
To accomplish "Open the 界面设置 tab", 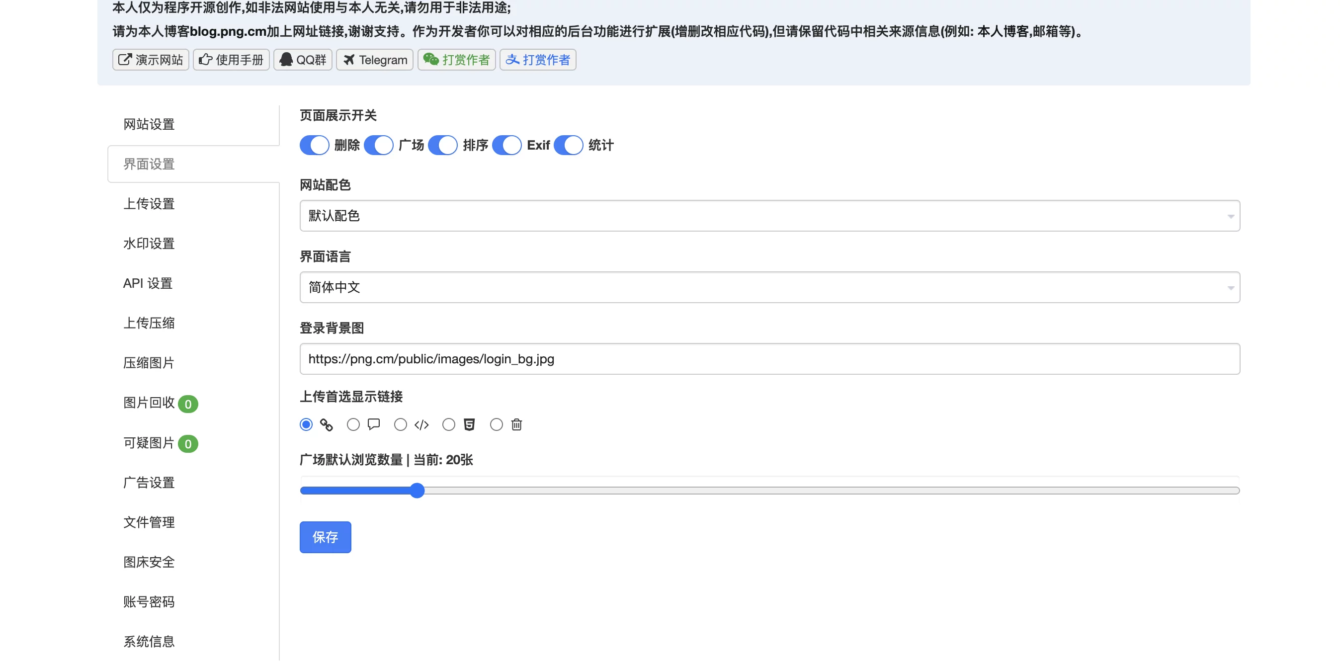I will point(193,165).
